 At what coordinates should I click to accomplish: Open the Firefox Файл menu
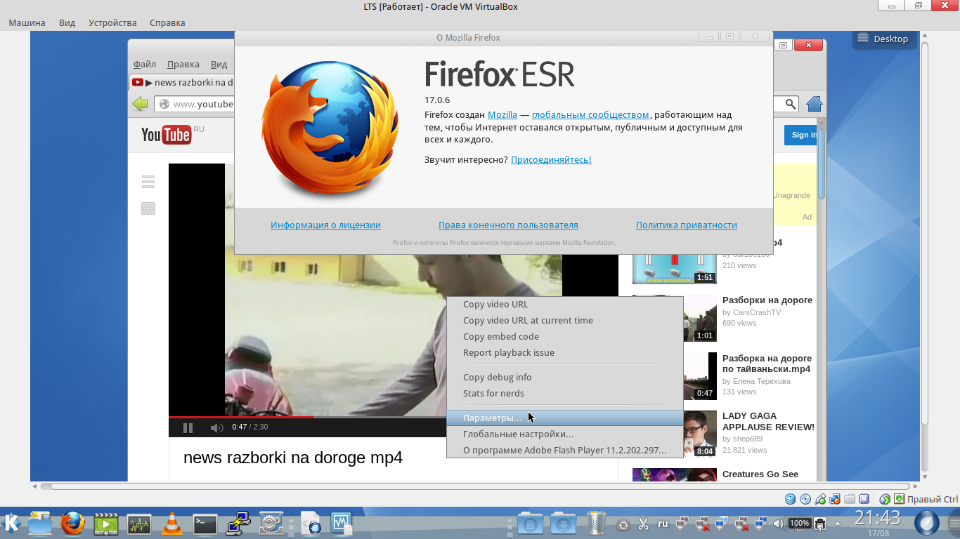click(145, 64)
